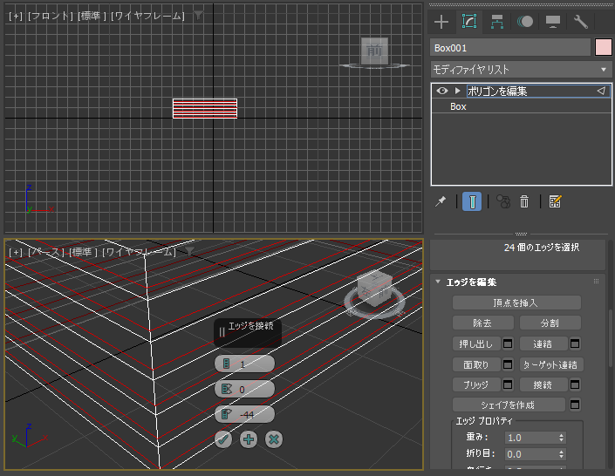Click the connect pinch value 0 field
This screenshot has width=615, height=476.
[244, 389]
